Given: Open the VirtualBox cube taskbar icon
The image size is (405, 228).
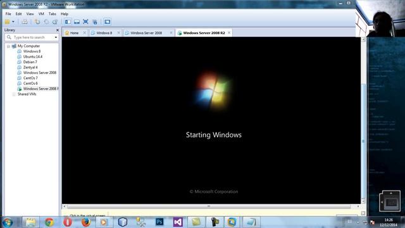Looking at the screenshot, I should point(122,222).
